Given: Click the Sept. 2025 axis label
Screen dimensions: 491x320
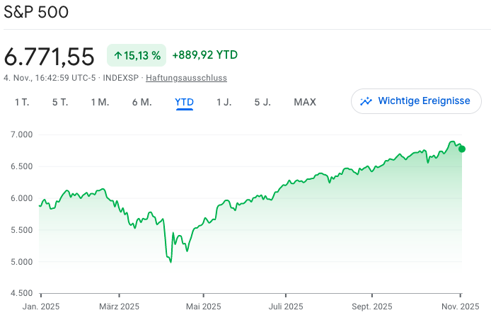Looking at the screenshot, I should pos(372,307).
